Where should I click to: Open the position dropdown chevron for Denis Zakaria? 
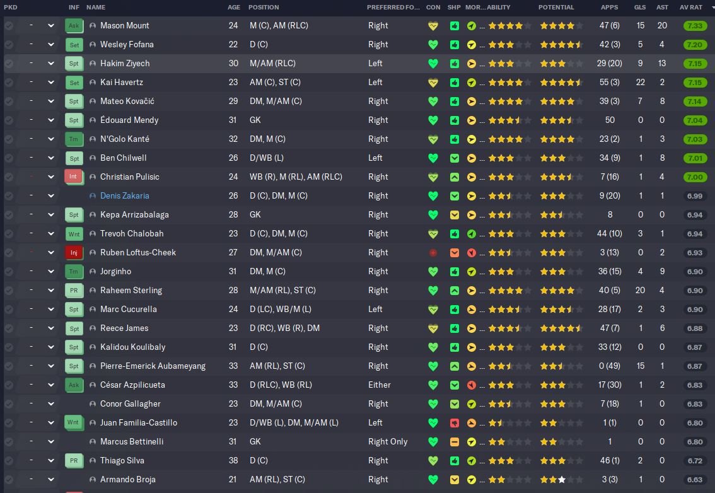coord(50,195)
